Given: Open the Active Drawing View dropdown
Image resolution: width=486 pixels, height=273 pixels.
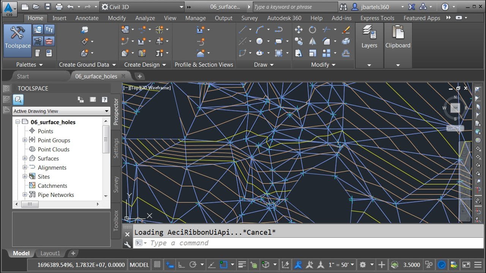Looking at the screenshot, I should [x=61, y=111].
